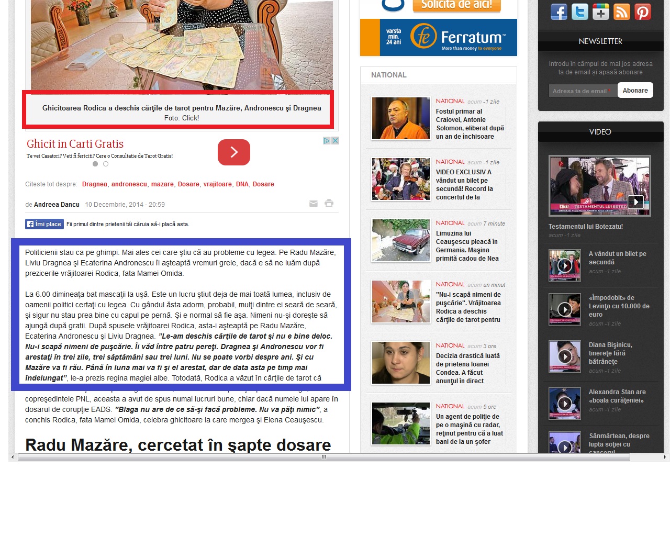The height and width of the screenshot is (536, 670).
Task: Play the 'Testamentul lui Botezatu' video
Action: (635, 202)
